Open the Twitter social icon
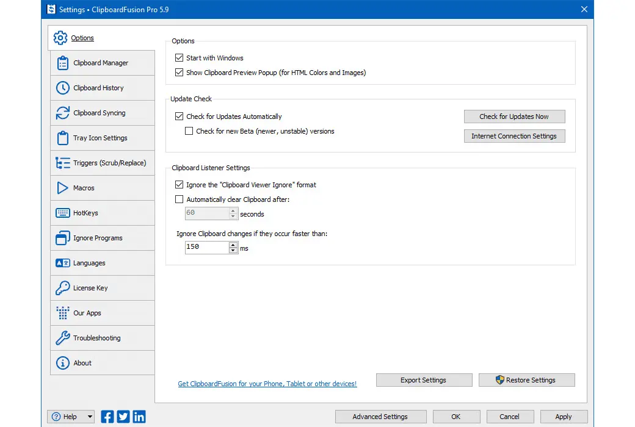The image size is (635, 427). (x=123, y=417)
